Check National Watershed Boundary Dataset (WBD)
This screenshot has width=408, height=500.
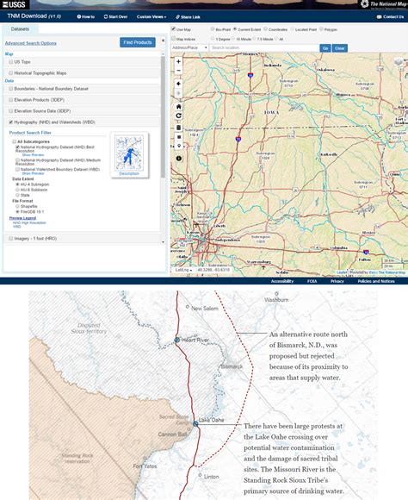pos(17,169)
